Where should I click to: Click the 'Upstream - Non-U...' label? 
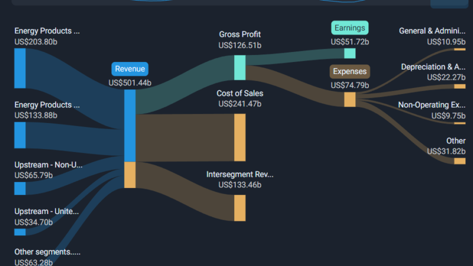tap(48, 165)
